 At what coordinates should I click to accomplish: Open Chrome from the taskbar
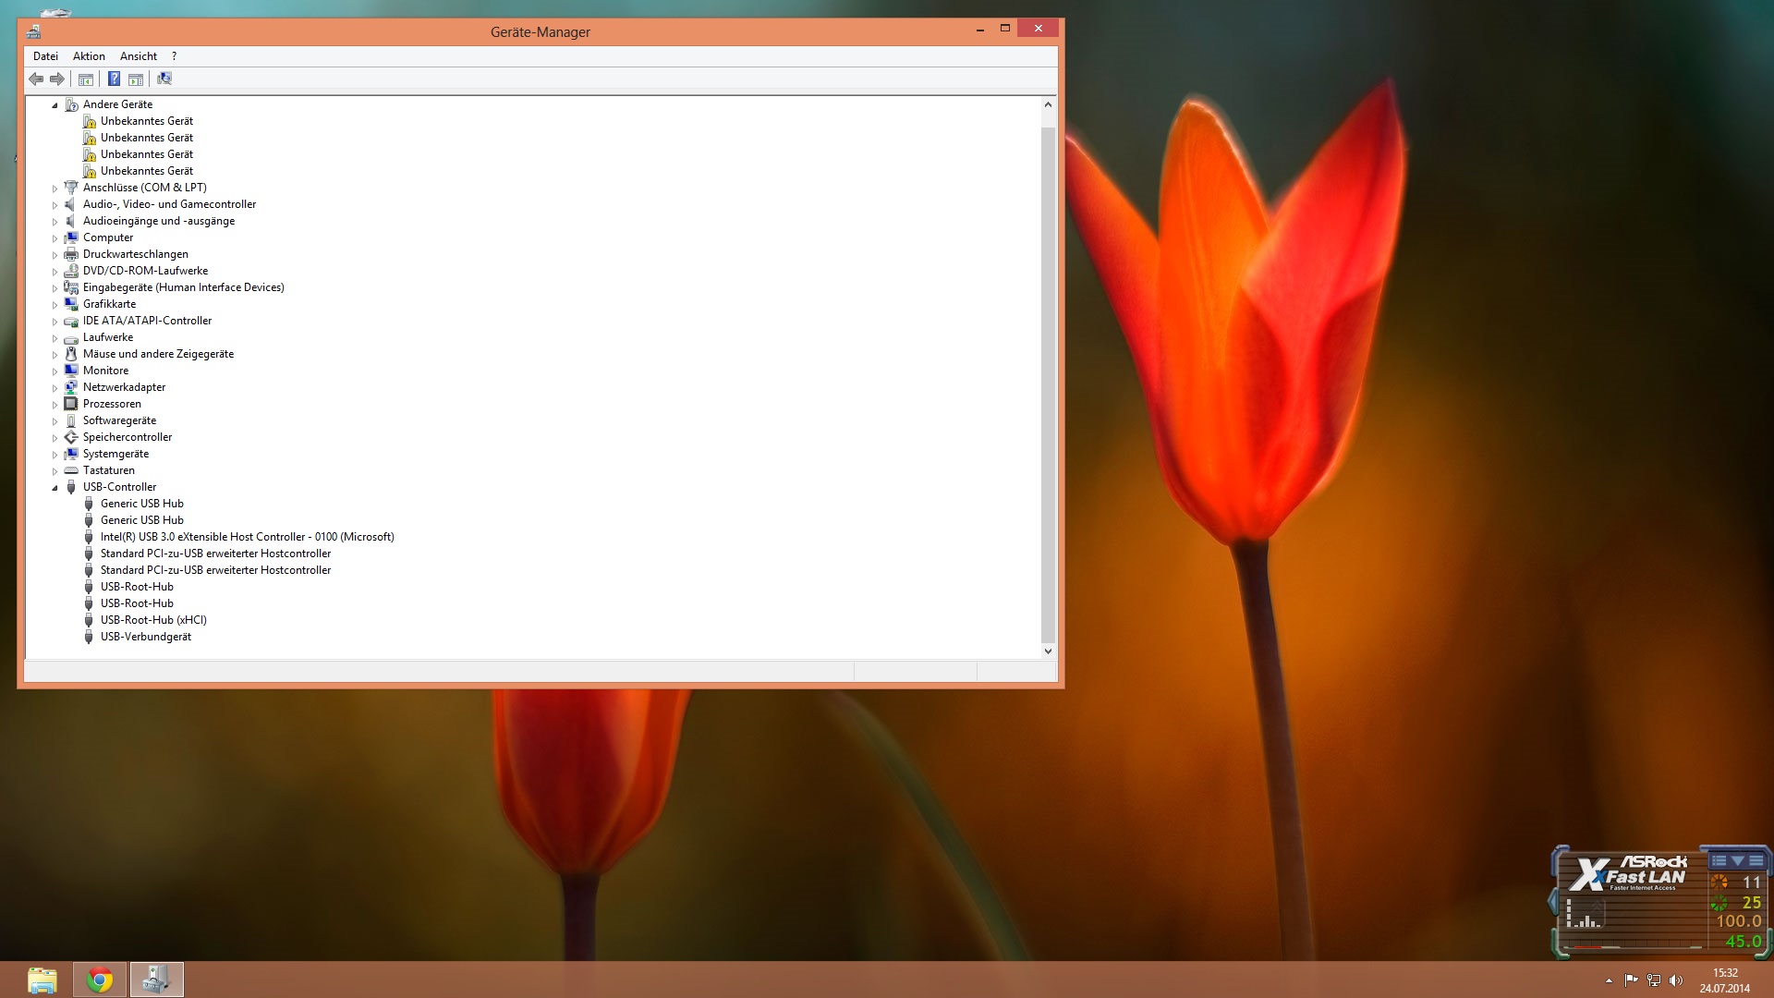100,980
